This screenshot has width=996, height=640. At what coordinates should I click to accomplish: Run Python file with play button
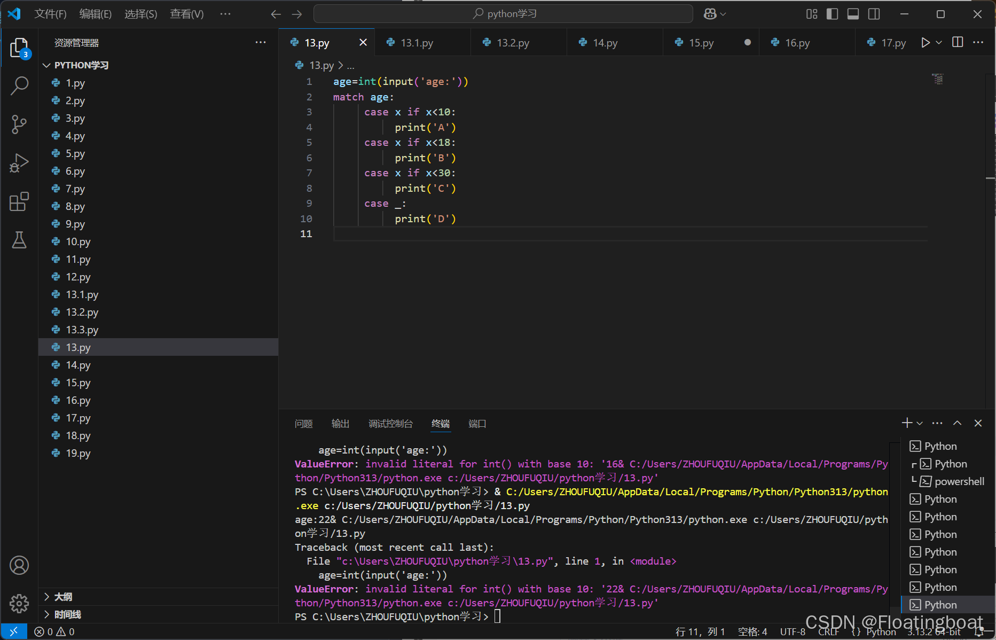926,43
